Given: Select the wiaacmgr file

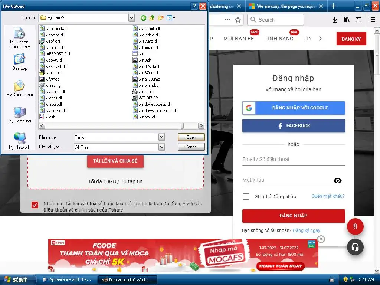Looking at the screenshot, I should click(x=51, y=85).
